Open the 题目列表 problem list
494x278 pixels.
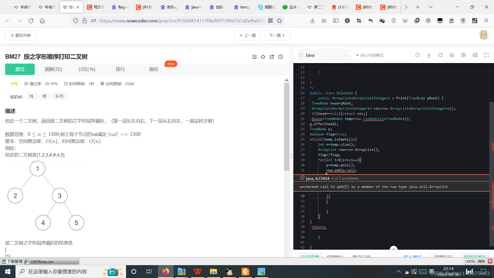pos(21,35)
